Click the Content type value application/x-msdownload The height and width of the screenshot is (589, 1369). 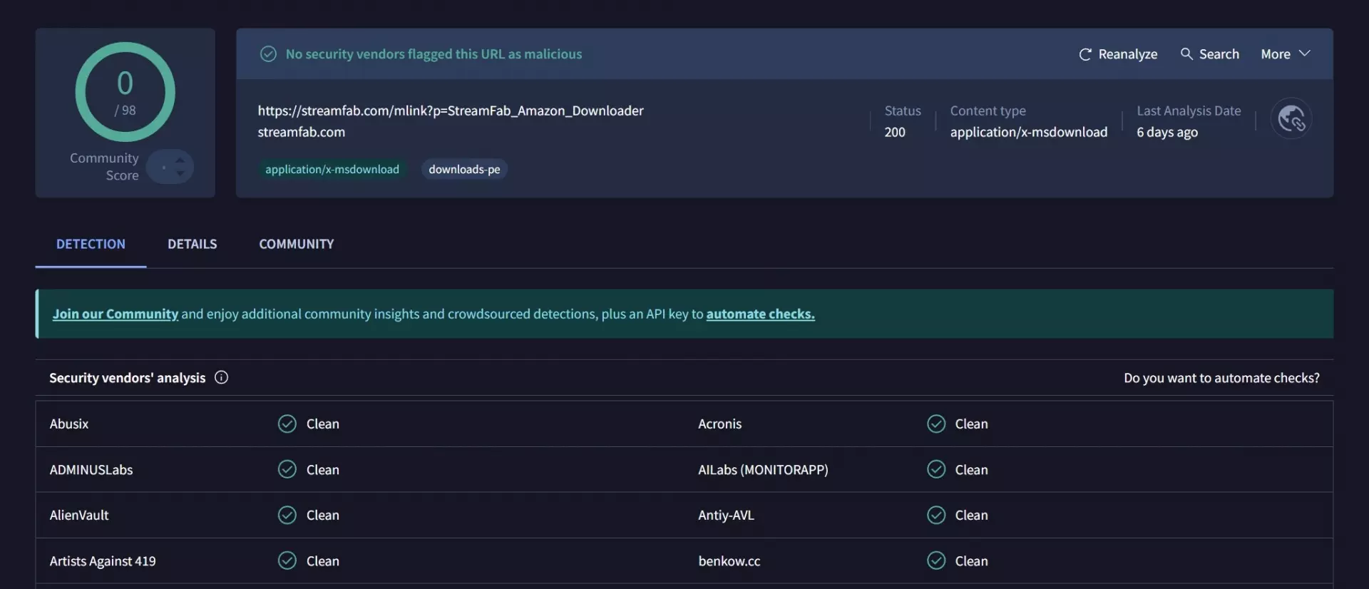pos(1029,132)
